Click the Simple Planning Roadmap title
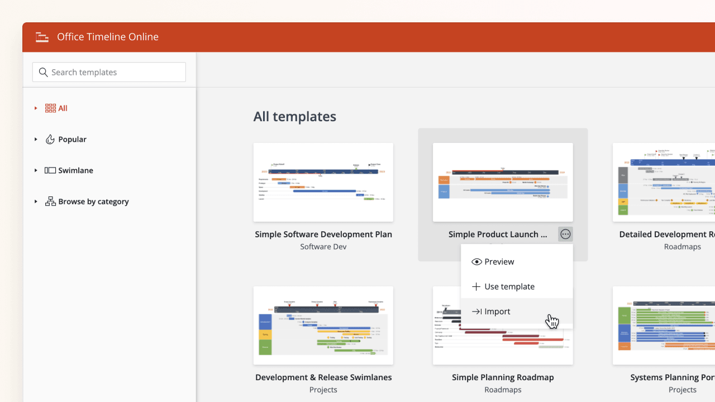The width and height of the screenshot is (715, 402). coord(503,377)
